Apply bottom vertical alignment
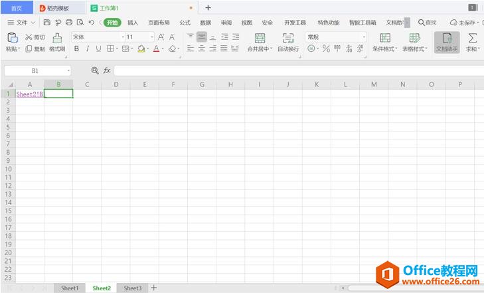Viewport: 484px width, 293px height. tap(212, 37)
